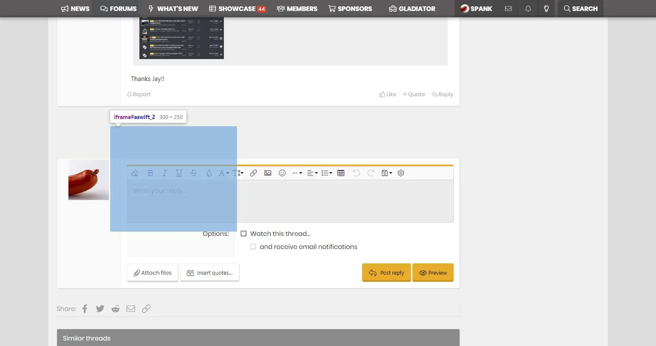Open the SPANK user account menu
Screen dimensions: 656x346
[x=476, y=8]
